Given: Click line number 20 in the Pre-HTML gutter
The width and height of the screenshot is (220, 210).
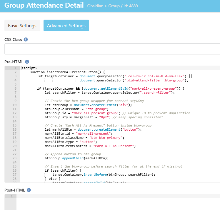Looking at the screenshot, I should point(15,146).
